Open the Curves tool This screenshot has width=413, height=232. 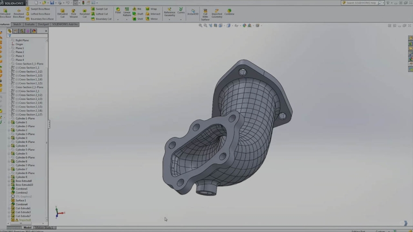(x=181, y=11)
